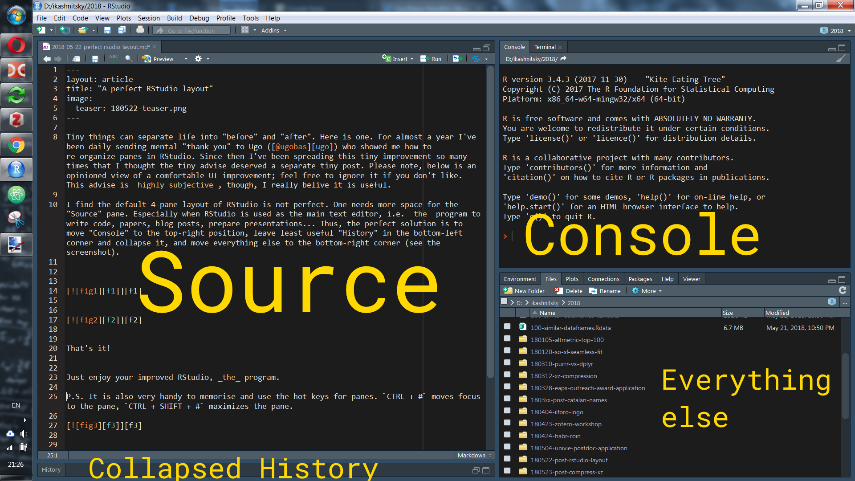855x481 pixels.
Task: Switch to the Environment tab
Action: coord(520,279)
